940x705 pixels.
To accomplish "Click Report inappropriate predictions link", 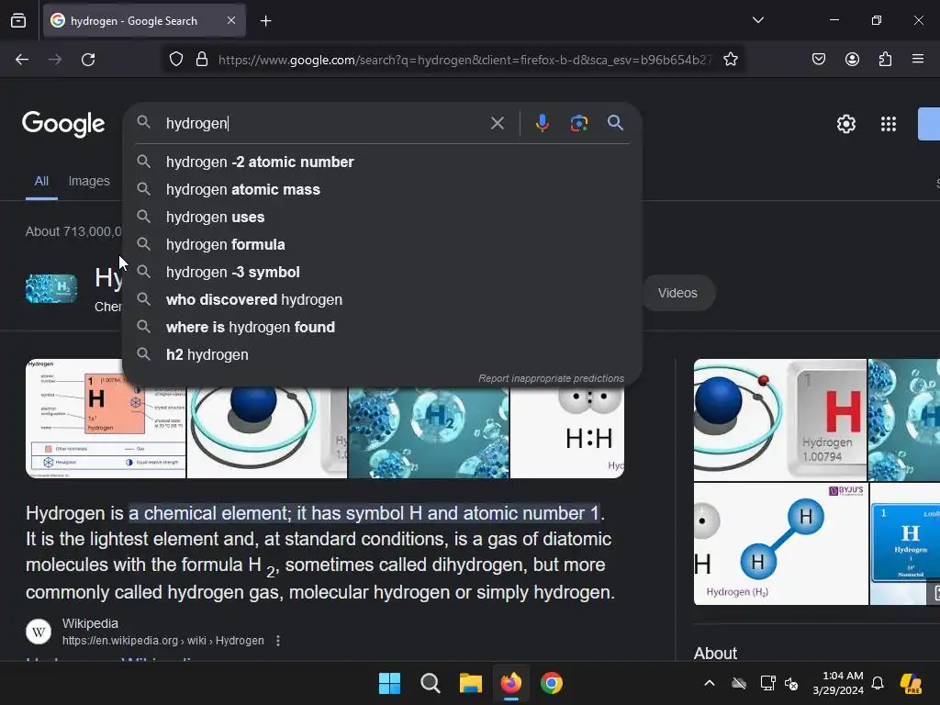I will [x=551, y=378].
